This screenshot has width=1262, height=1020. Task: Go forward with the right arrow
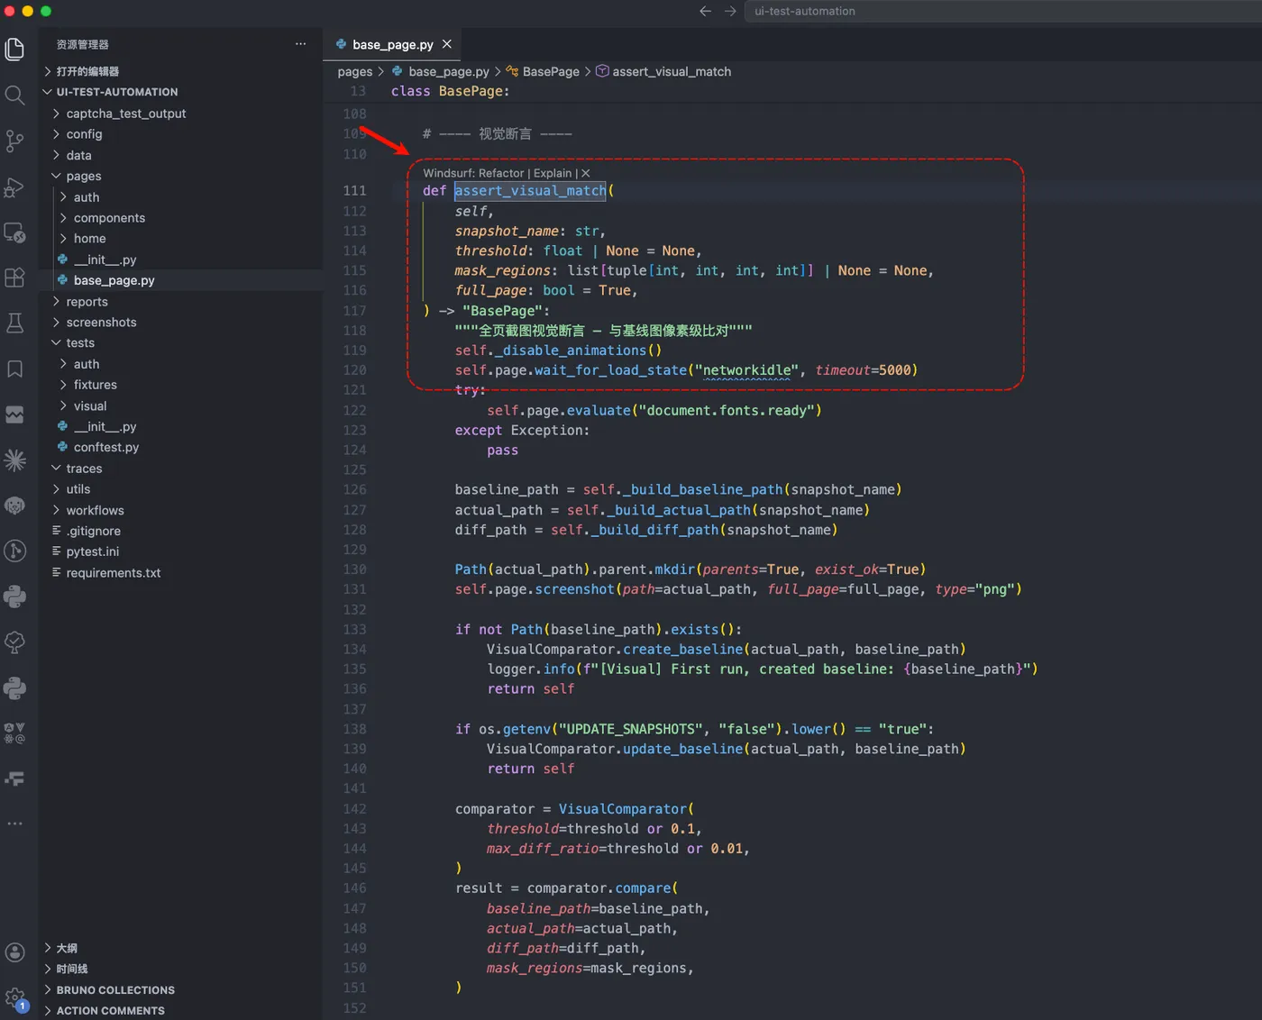point(730,11)
